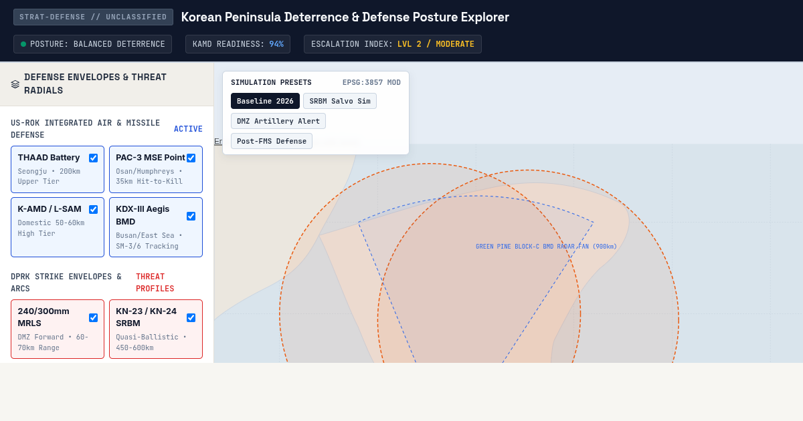Image resolution: width=803 pixels, height=421 pixels.
Task: Run the SRBM Salvo Sim preset
Action: click(x=340, y=101)
